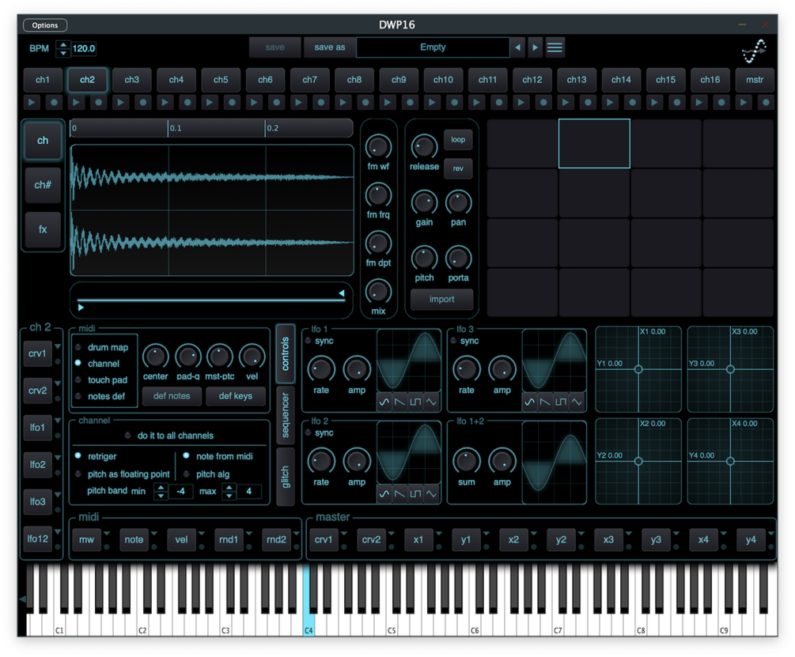Screen dimensions: 795x657
Task: Open the vel modulation dropdown arrow
Action: click(x=201, y=534)
